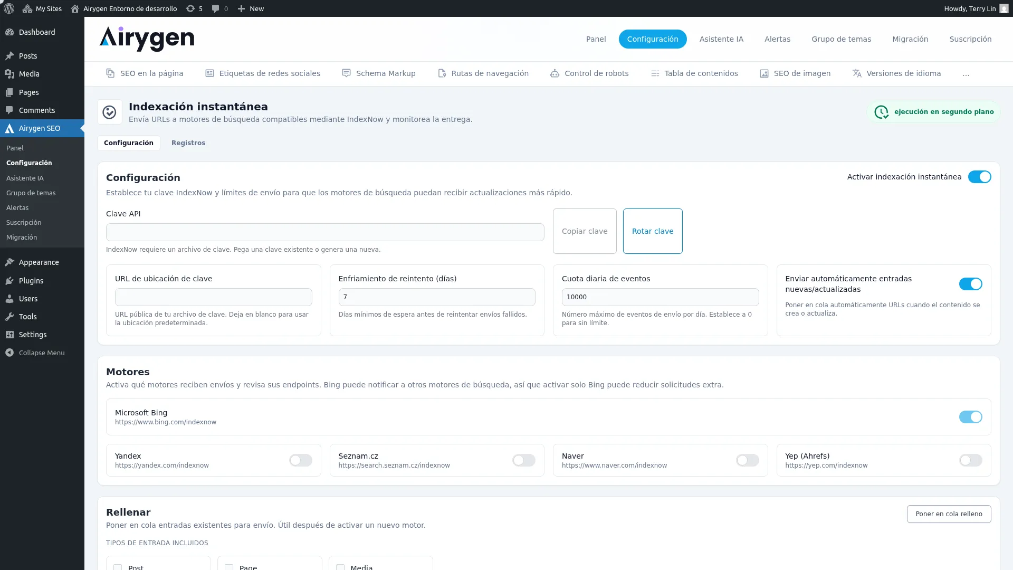The height and width of the screenshot is (570, 1013).
Task: Click the SEO de imagen icon
Action: (x=764, y=73)
